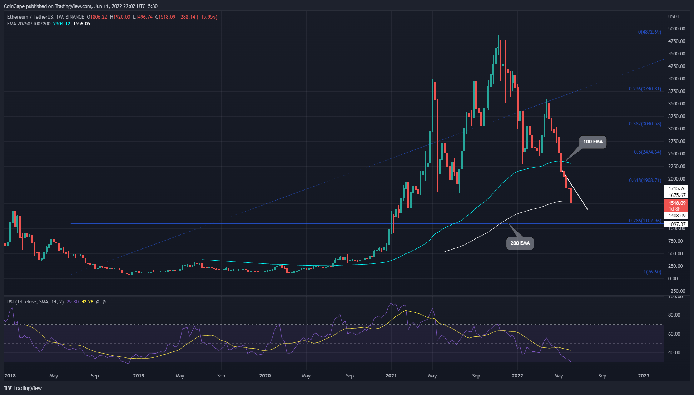
Task: Click the 0.618(1908.71) Fibonacci label
Action: pos(645,180)
